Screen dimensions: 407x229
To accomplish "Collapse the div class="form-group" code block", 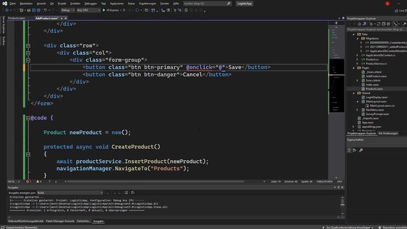I will click(28, 60).
